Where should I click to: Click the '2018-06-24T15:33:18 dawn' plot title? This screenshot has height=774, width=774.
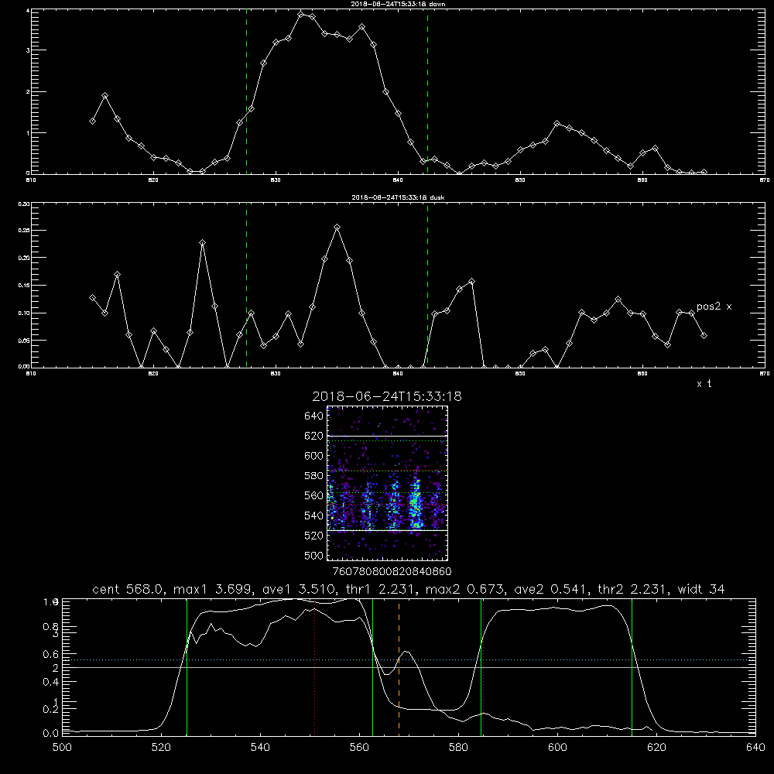(399, 4)
